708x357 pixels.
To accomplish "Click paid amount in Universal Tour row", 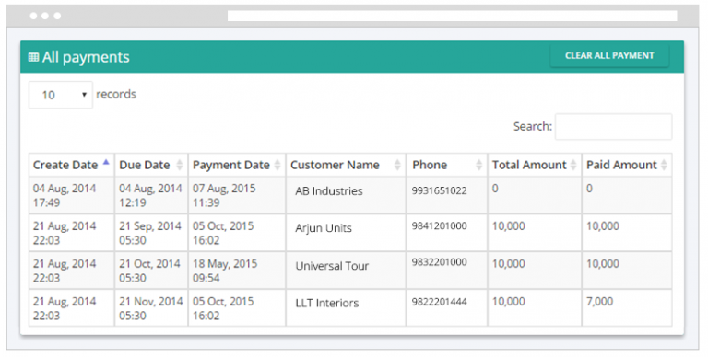I will point(602,264).
